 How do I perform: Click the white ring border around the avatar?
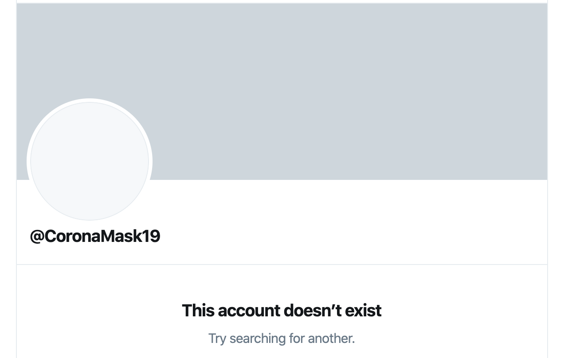90,100
